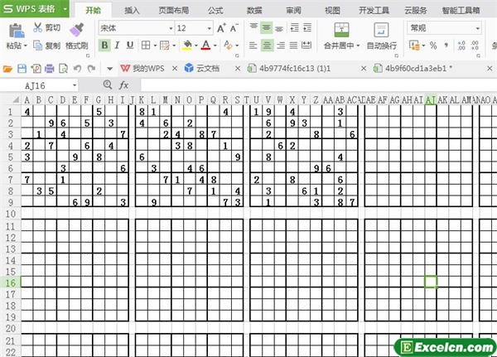Viewport: 497px width, 357px height.
Task: Open the 我的WPS document tab
Action: (x=143, y=68)
